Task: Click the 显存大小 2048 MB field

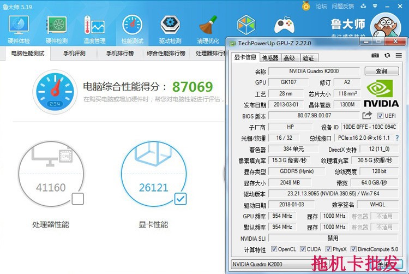Action: pyautogui.click(x=290, y=182)
